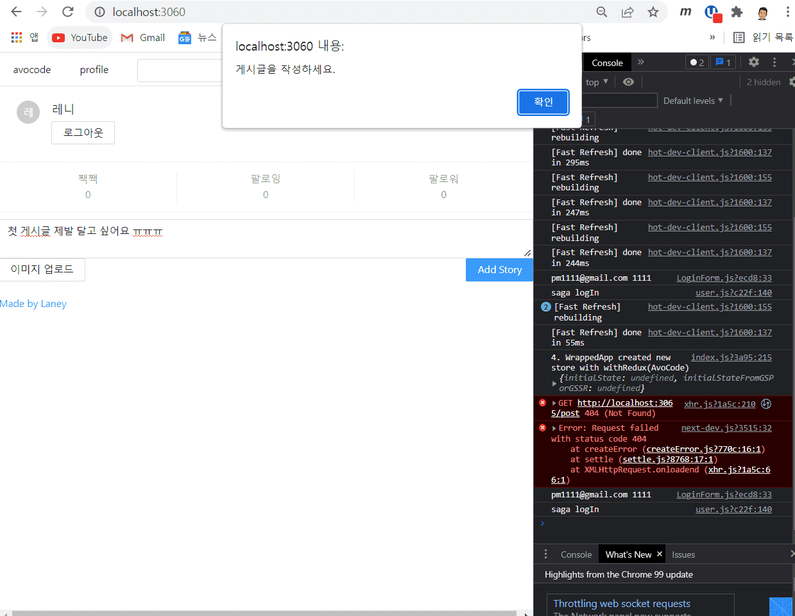The width and height of the screenshot is (795, 616).
Task: Click the blue extension icon with red badge
Action: pos(712,12)
